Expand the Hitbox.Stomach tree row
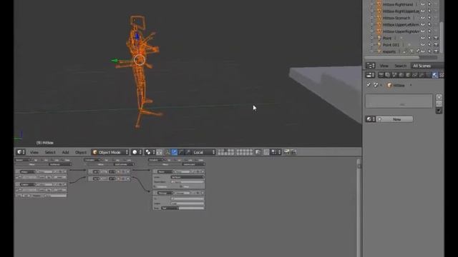The image size is (458, 257). [372, 18]
